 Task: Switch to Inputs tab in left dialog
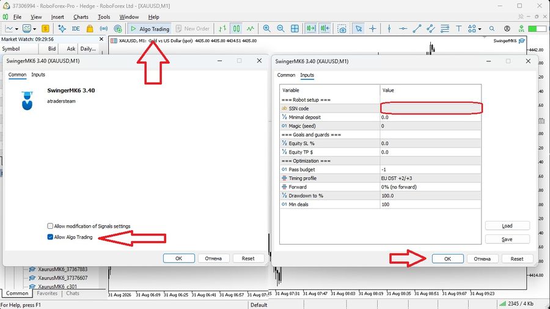(38, 75)
